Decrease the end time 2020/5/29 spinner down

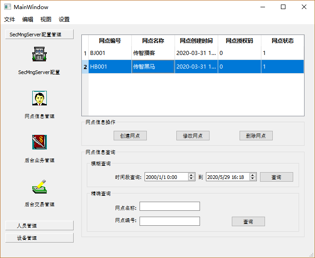(x=253, y=179)
